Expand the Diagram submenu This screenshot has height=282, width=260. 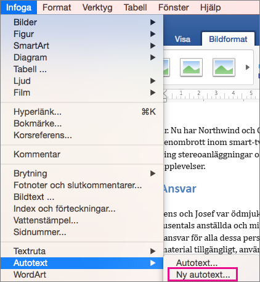[82, 57]
